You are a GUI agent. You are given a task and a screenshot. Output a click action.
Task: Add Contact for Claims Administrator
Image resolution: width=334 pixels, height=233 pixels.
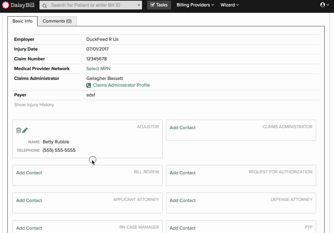[x=183, y=127]
